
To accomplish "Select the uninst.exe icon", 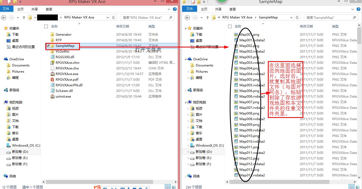I will (x=52, y=96).
